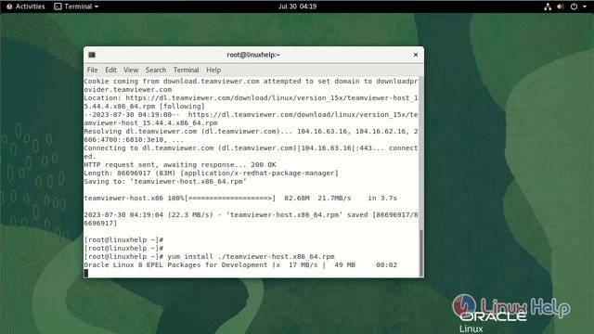This screenshot has height=334, width=594.
Task: Click the 'Cookie coming from download.teamviewer.com' line
Action: (251, 85)
